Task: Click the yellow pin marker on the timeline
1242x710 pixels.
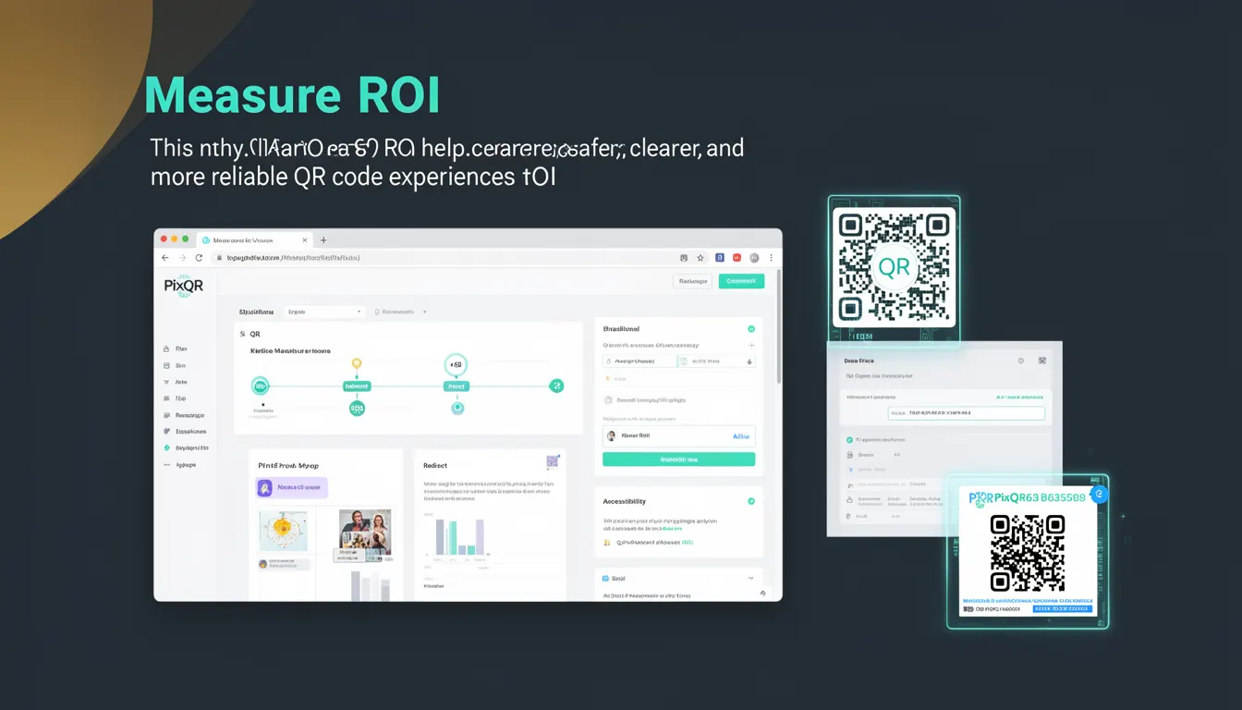Action: tap(357, 365)
